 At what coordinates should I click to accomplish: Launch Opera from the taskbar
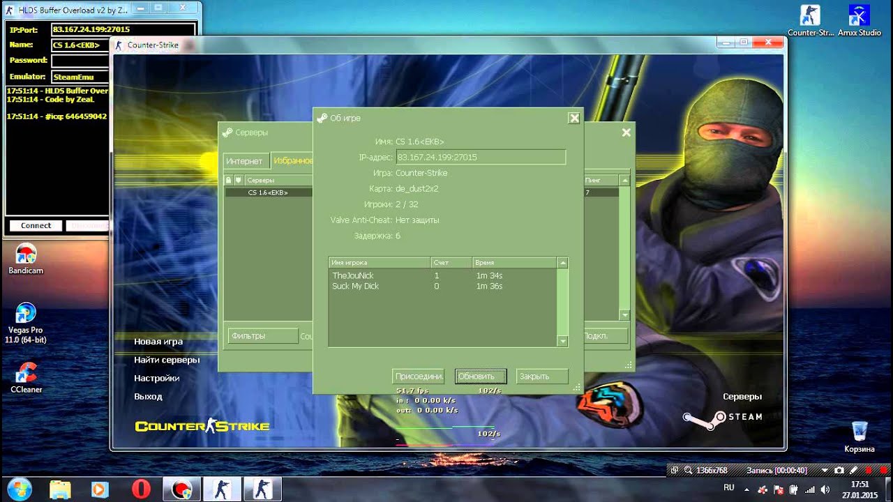(x=141, y=489)
